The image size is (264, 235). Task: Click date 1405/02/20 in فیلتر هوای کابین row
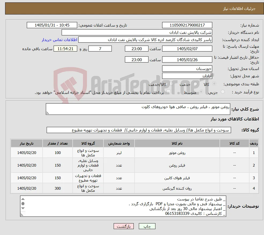(27, 178)
